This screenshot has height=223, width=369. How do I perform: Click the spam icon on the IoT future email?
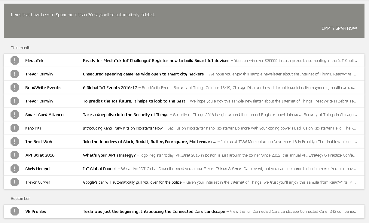[14, 101]
